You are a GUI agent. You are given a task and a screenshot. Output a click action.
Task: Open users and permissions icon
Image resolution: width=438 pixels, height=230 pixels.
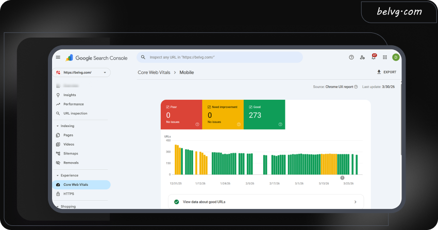(x=362, y=57)
